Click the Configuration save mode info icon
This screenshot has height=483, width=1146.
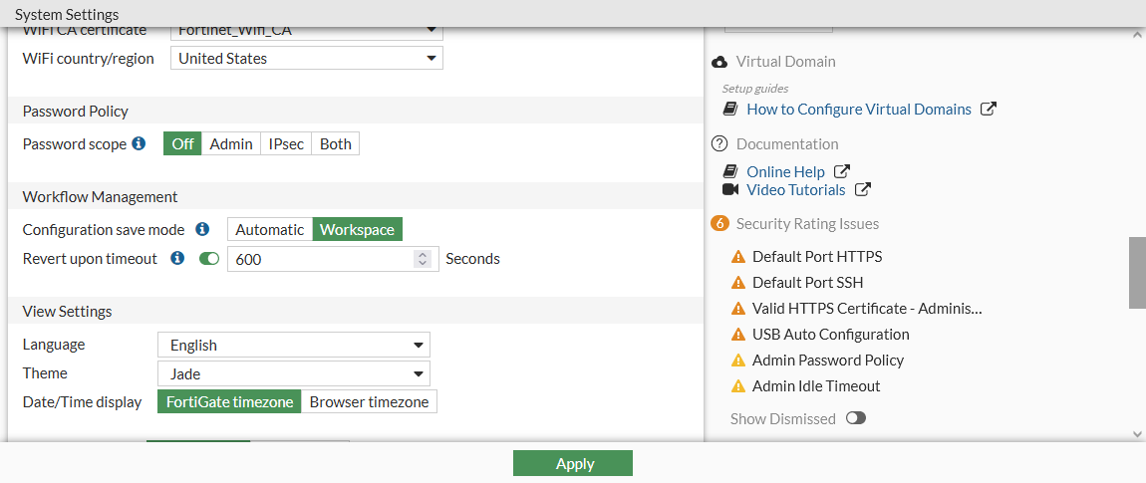pyautogui.click(x=202, y=230)
